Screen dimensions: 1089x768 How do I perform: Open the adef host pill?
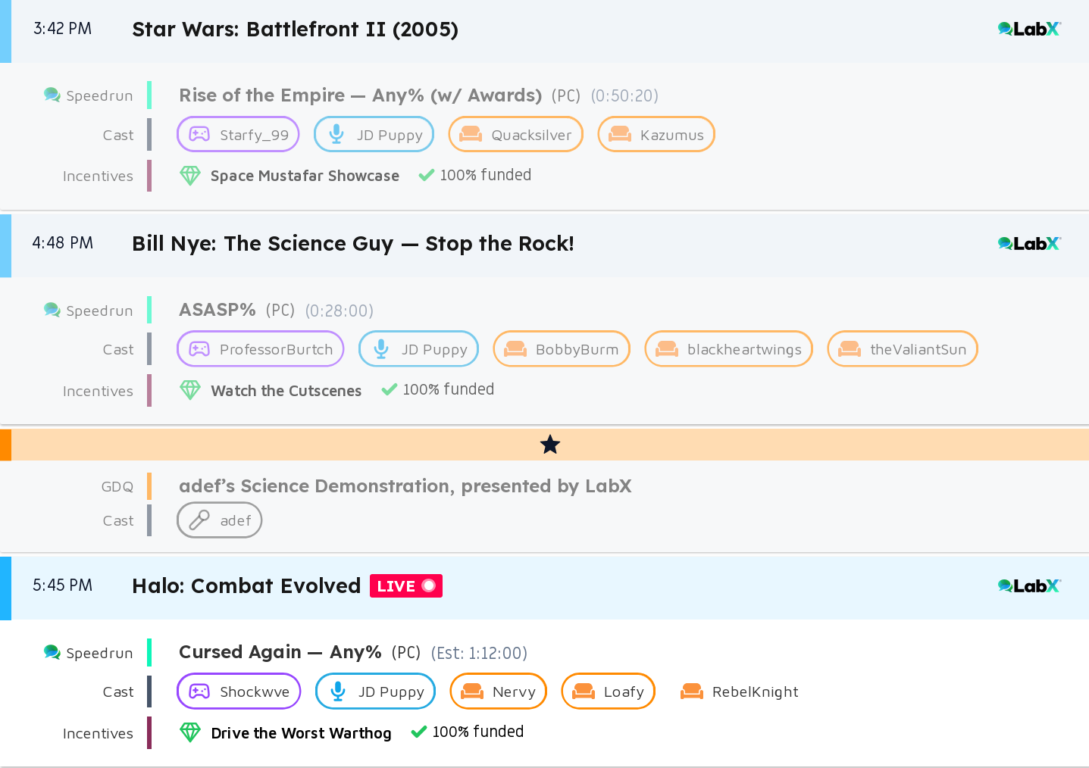pos(220,520)
